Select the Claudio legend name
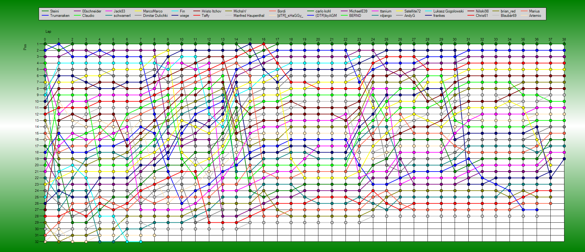Viewport: 585px width, 252px height. coord(88,16)
